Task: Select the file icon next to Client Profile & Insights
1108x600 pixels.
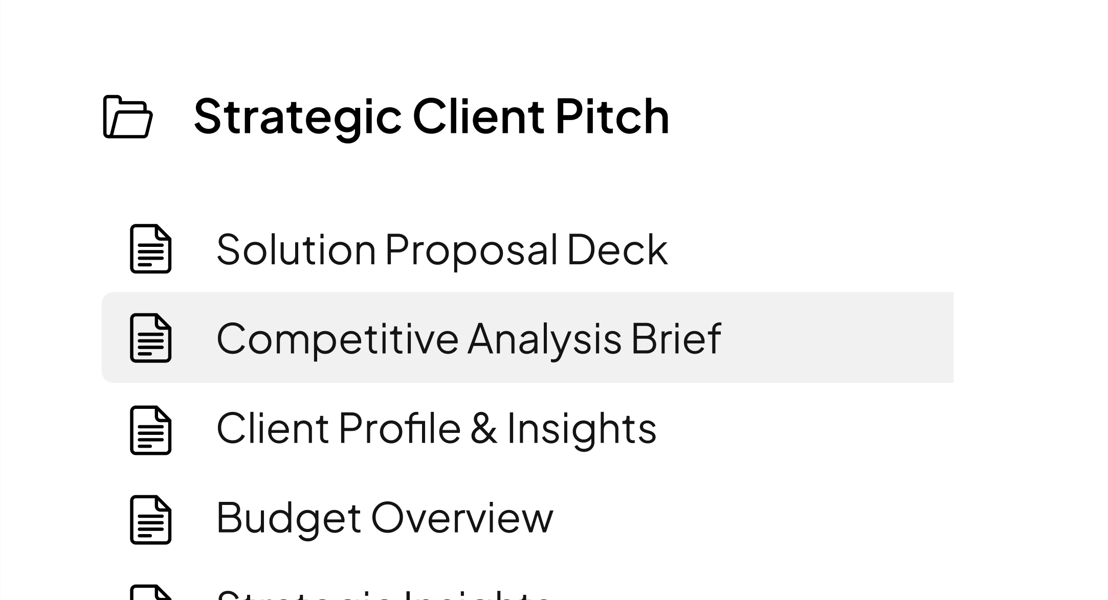Action: (x=150, y=430)
